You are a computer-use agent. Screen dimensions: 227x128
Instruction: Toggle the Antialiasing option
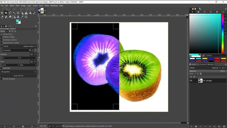(x=1, y=34)
